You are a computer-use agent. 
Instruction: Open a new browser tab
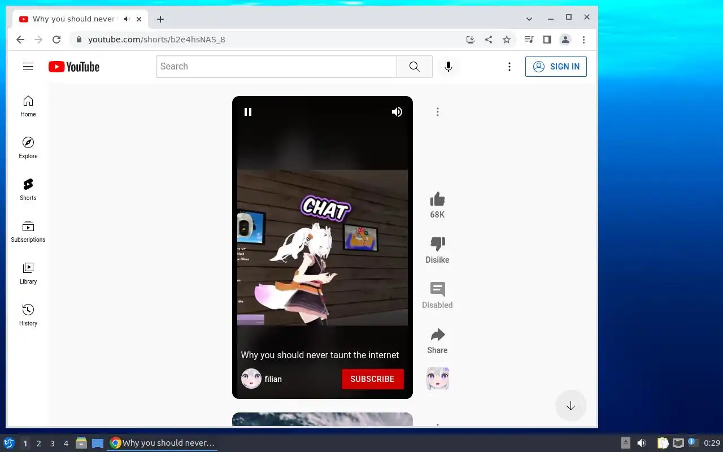point(160,19)
